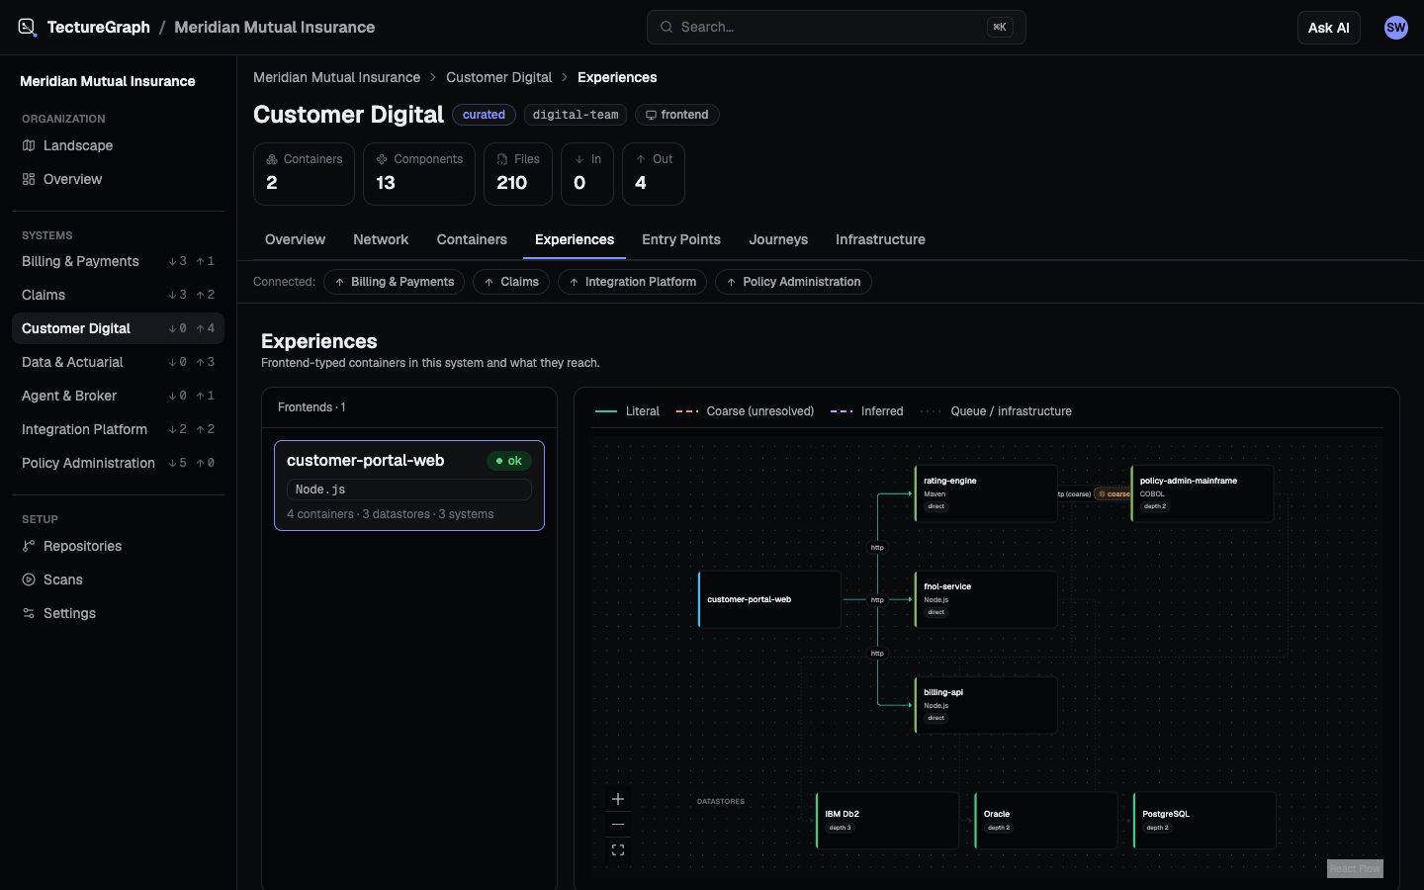Click the Claims chip arrow icon
Image resolution: width=1424 pixels, height=890 pixels.
[489, 283]
